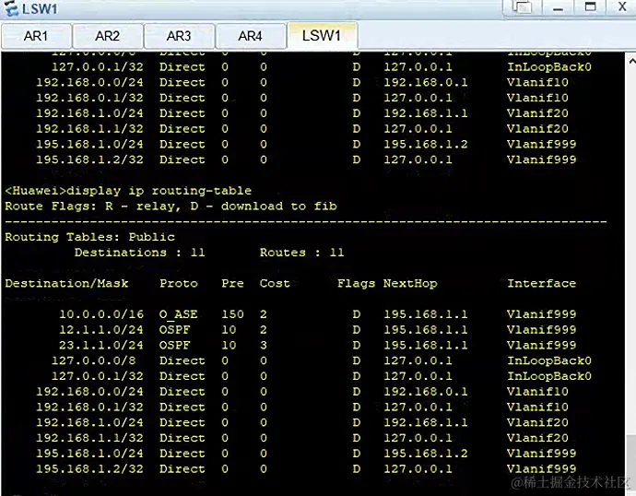Click the 'Routes : 11' value
This screenshot has width=636, height=496.
tap(301, 253)
